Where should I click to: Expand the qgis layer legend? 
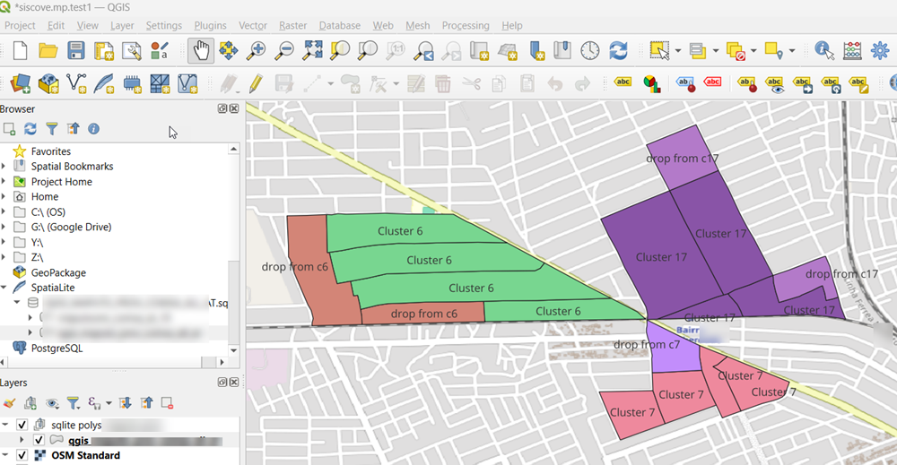click(22, 441)
